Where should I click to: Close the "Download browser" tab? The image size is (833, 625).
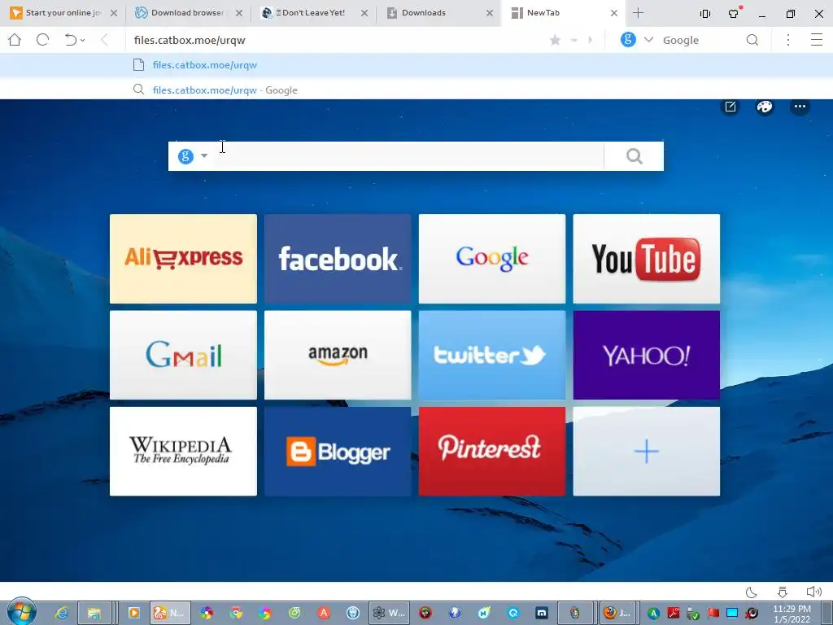(239, 13)
